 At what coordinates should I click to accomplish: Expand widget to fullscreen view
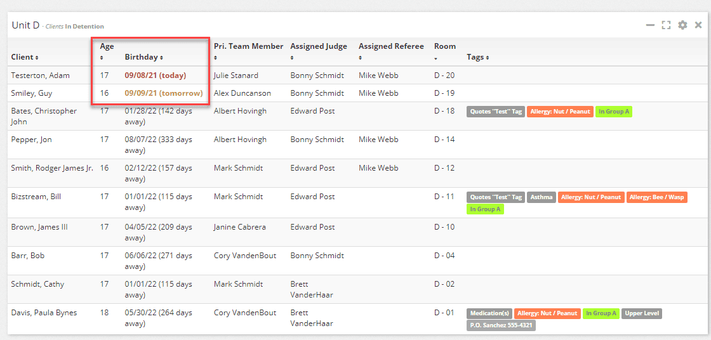[666, 25]
